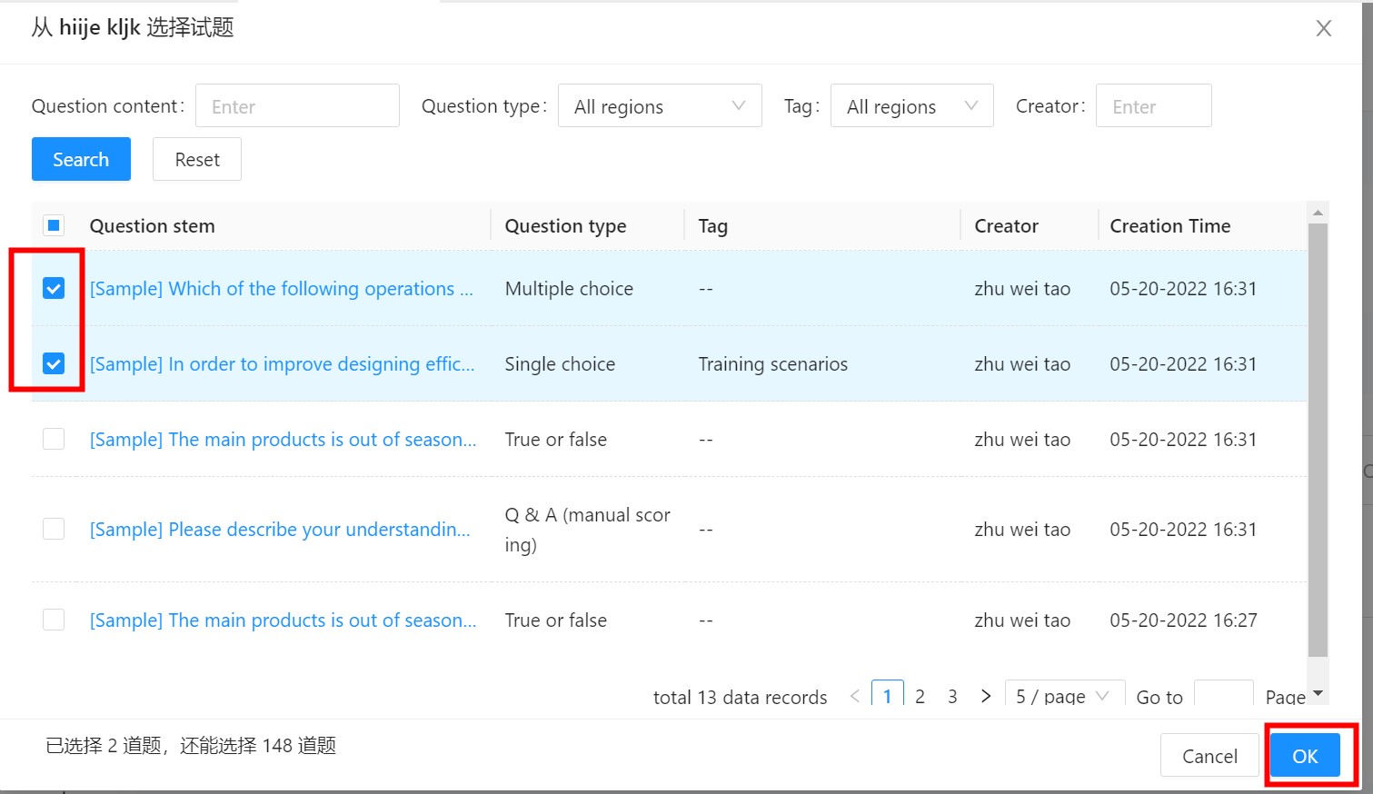Click the vertical scrollbar thumb of table

coord(1318,440)
